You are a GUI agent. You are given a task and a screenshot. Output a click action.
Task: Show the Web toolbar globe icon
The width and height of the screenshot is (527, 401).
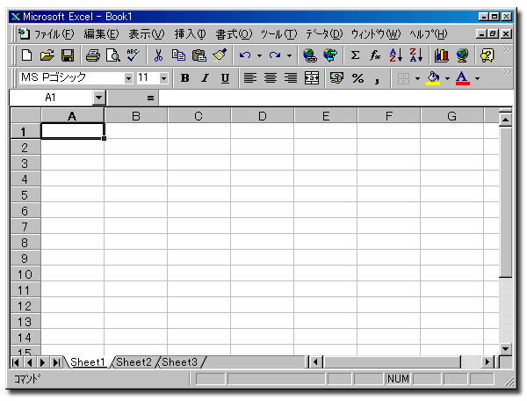point(330,55)
